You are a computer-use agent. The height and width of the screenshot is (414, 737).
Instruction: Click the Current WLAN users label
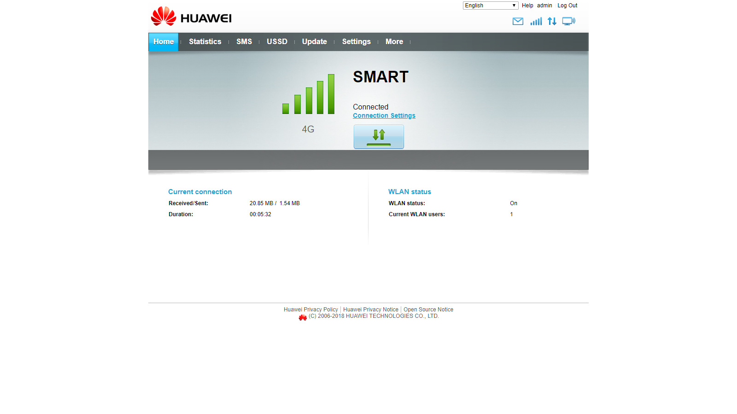tap(417, 214)
